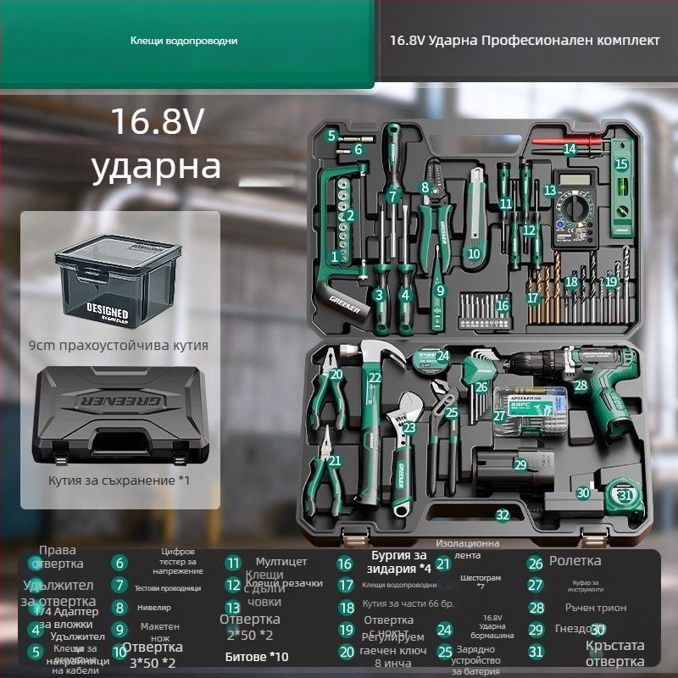Click the case handle marked 32
The width and height of the screenshot is (678, 678).
(475, 514)
